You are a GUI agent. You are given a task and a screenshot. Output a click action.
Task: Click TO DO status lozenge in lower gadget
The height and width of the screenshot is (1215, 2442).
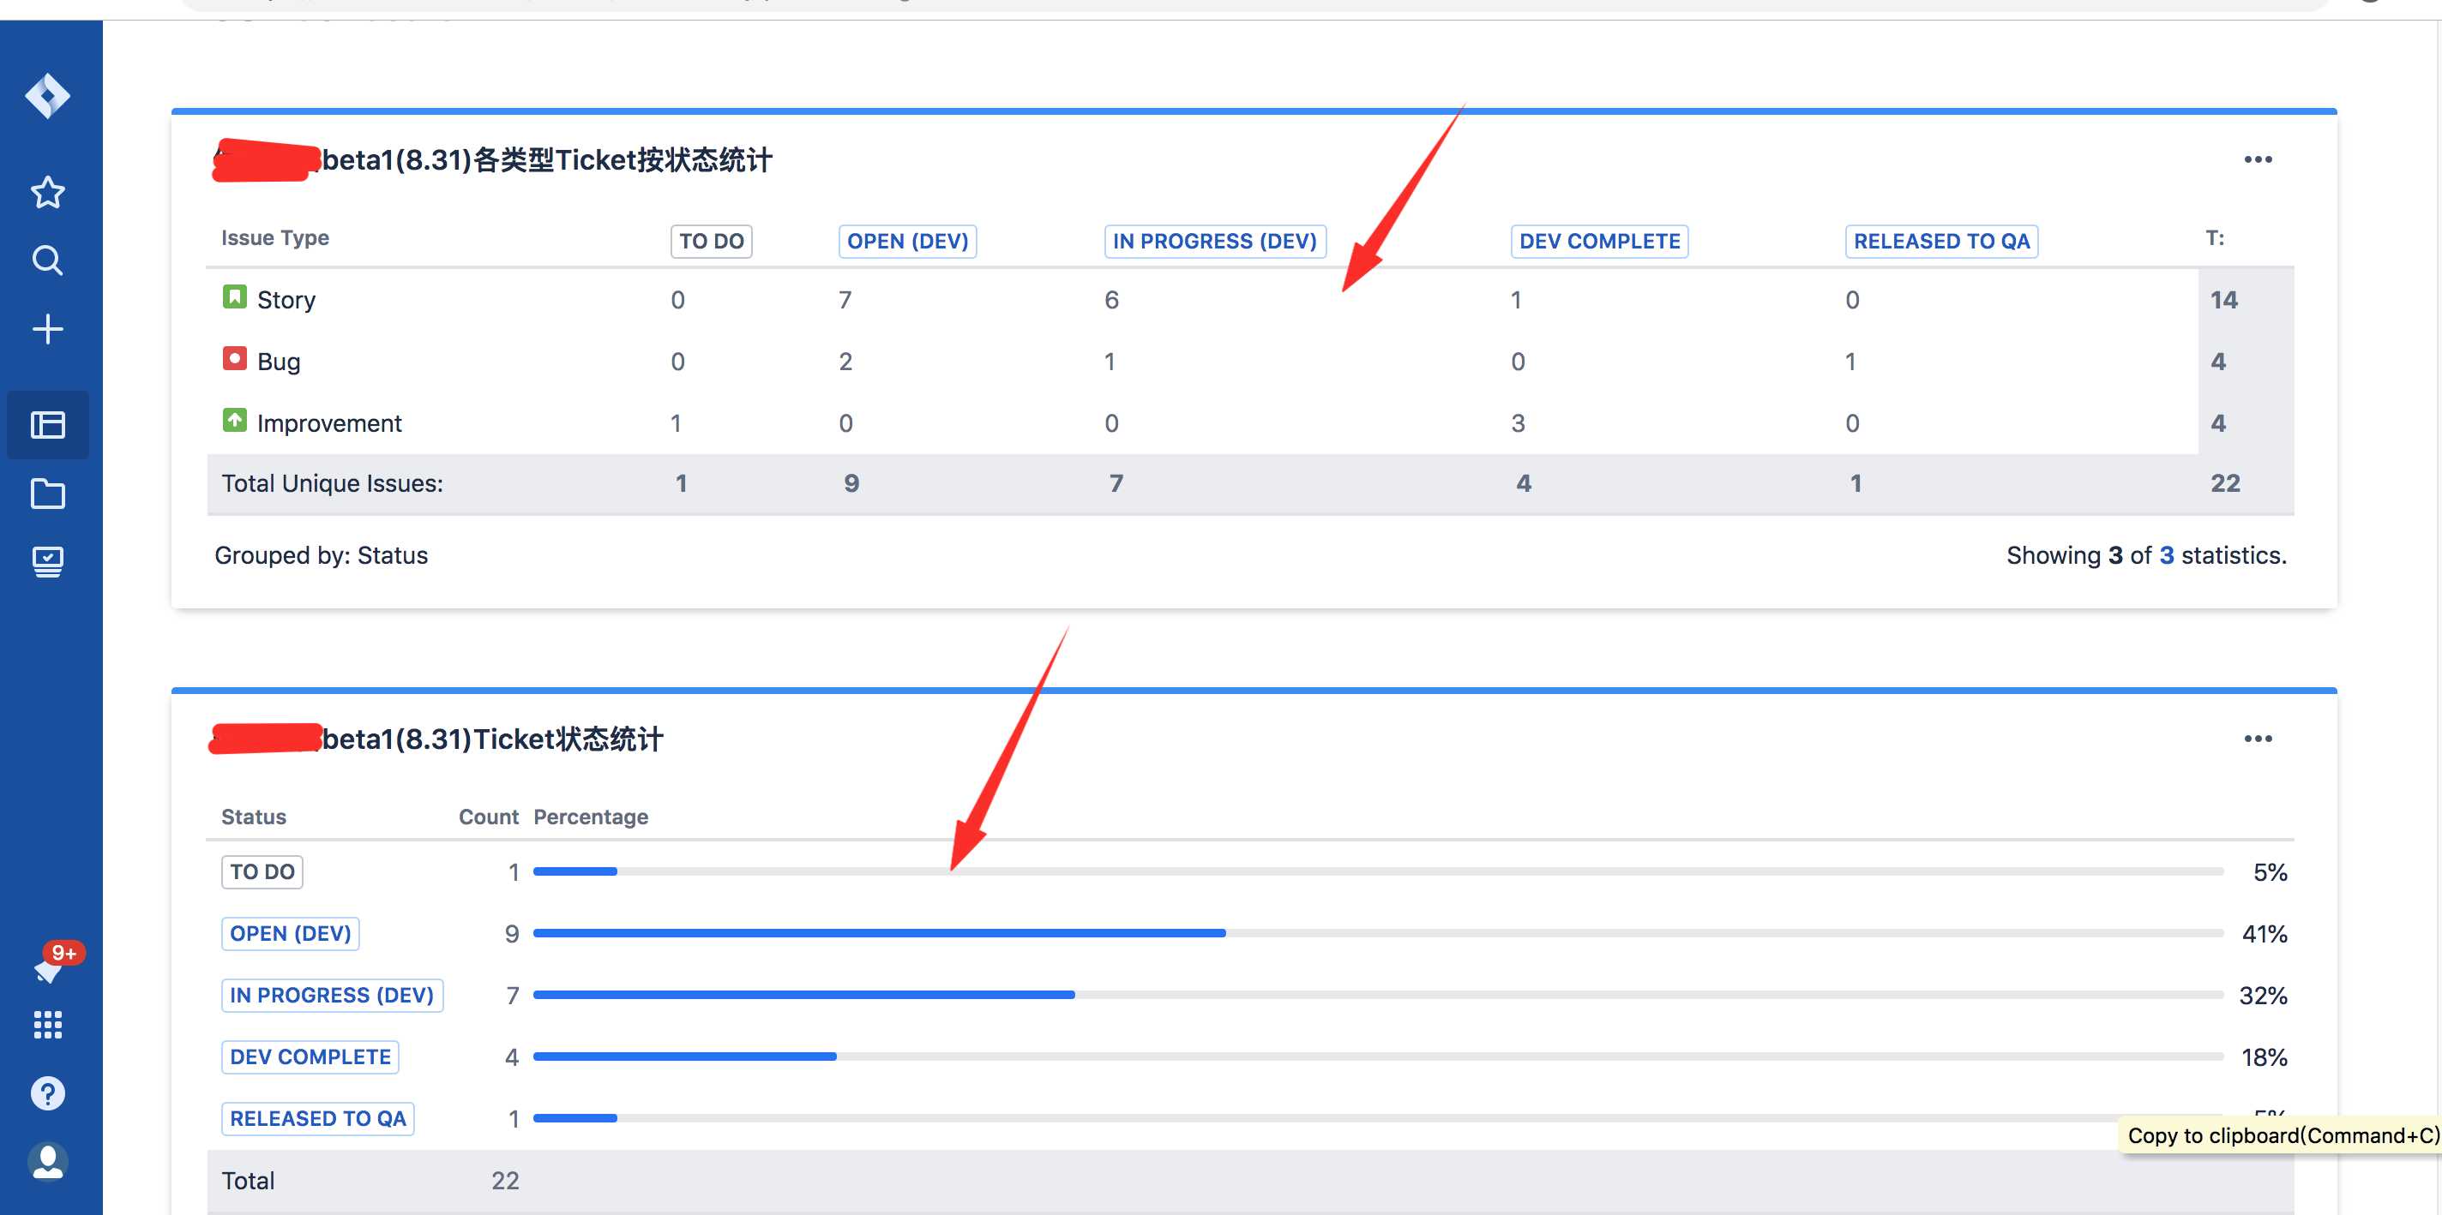click(x=262, y=872)
